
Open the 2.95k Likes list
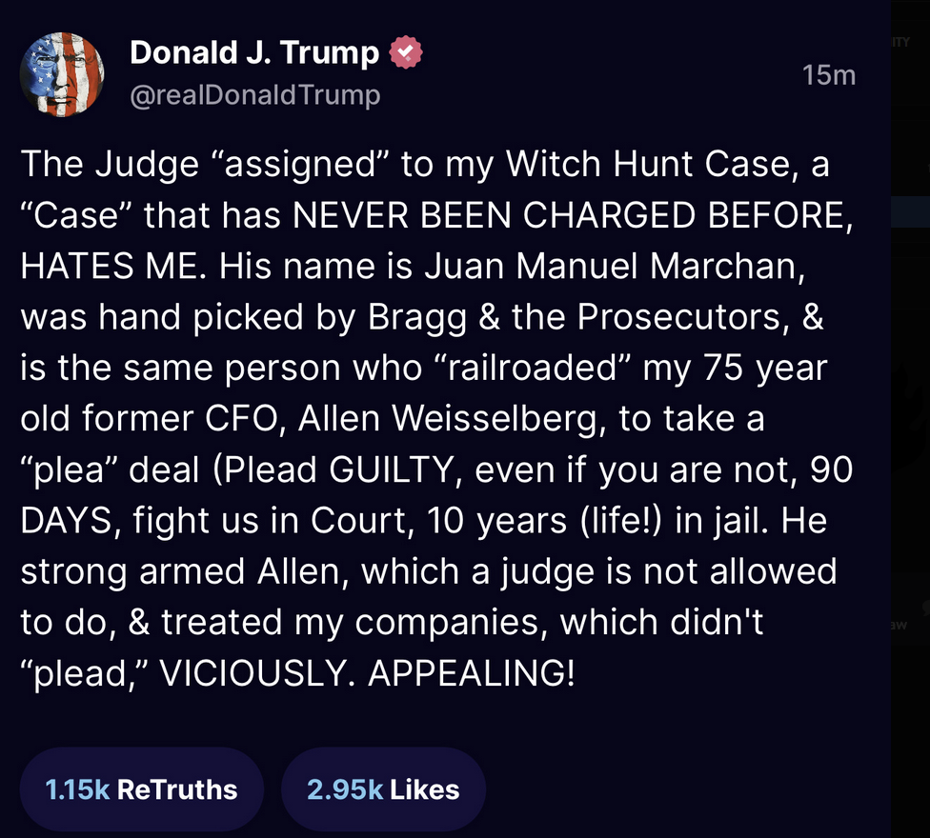pyautogui.click(x=383, y=788)
